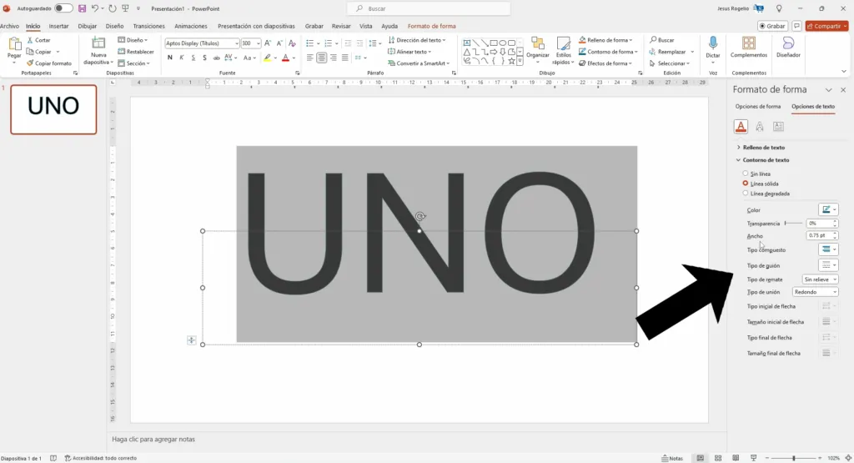Screen dimensions: 854x463
Task: Apply italic with the K button
Action: click(x=181, y=58)
